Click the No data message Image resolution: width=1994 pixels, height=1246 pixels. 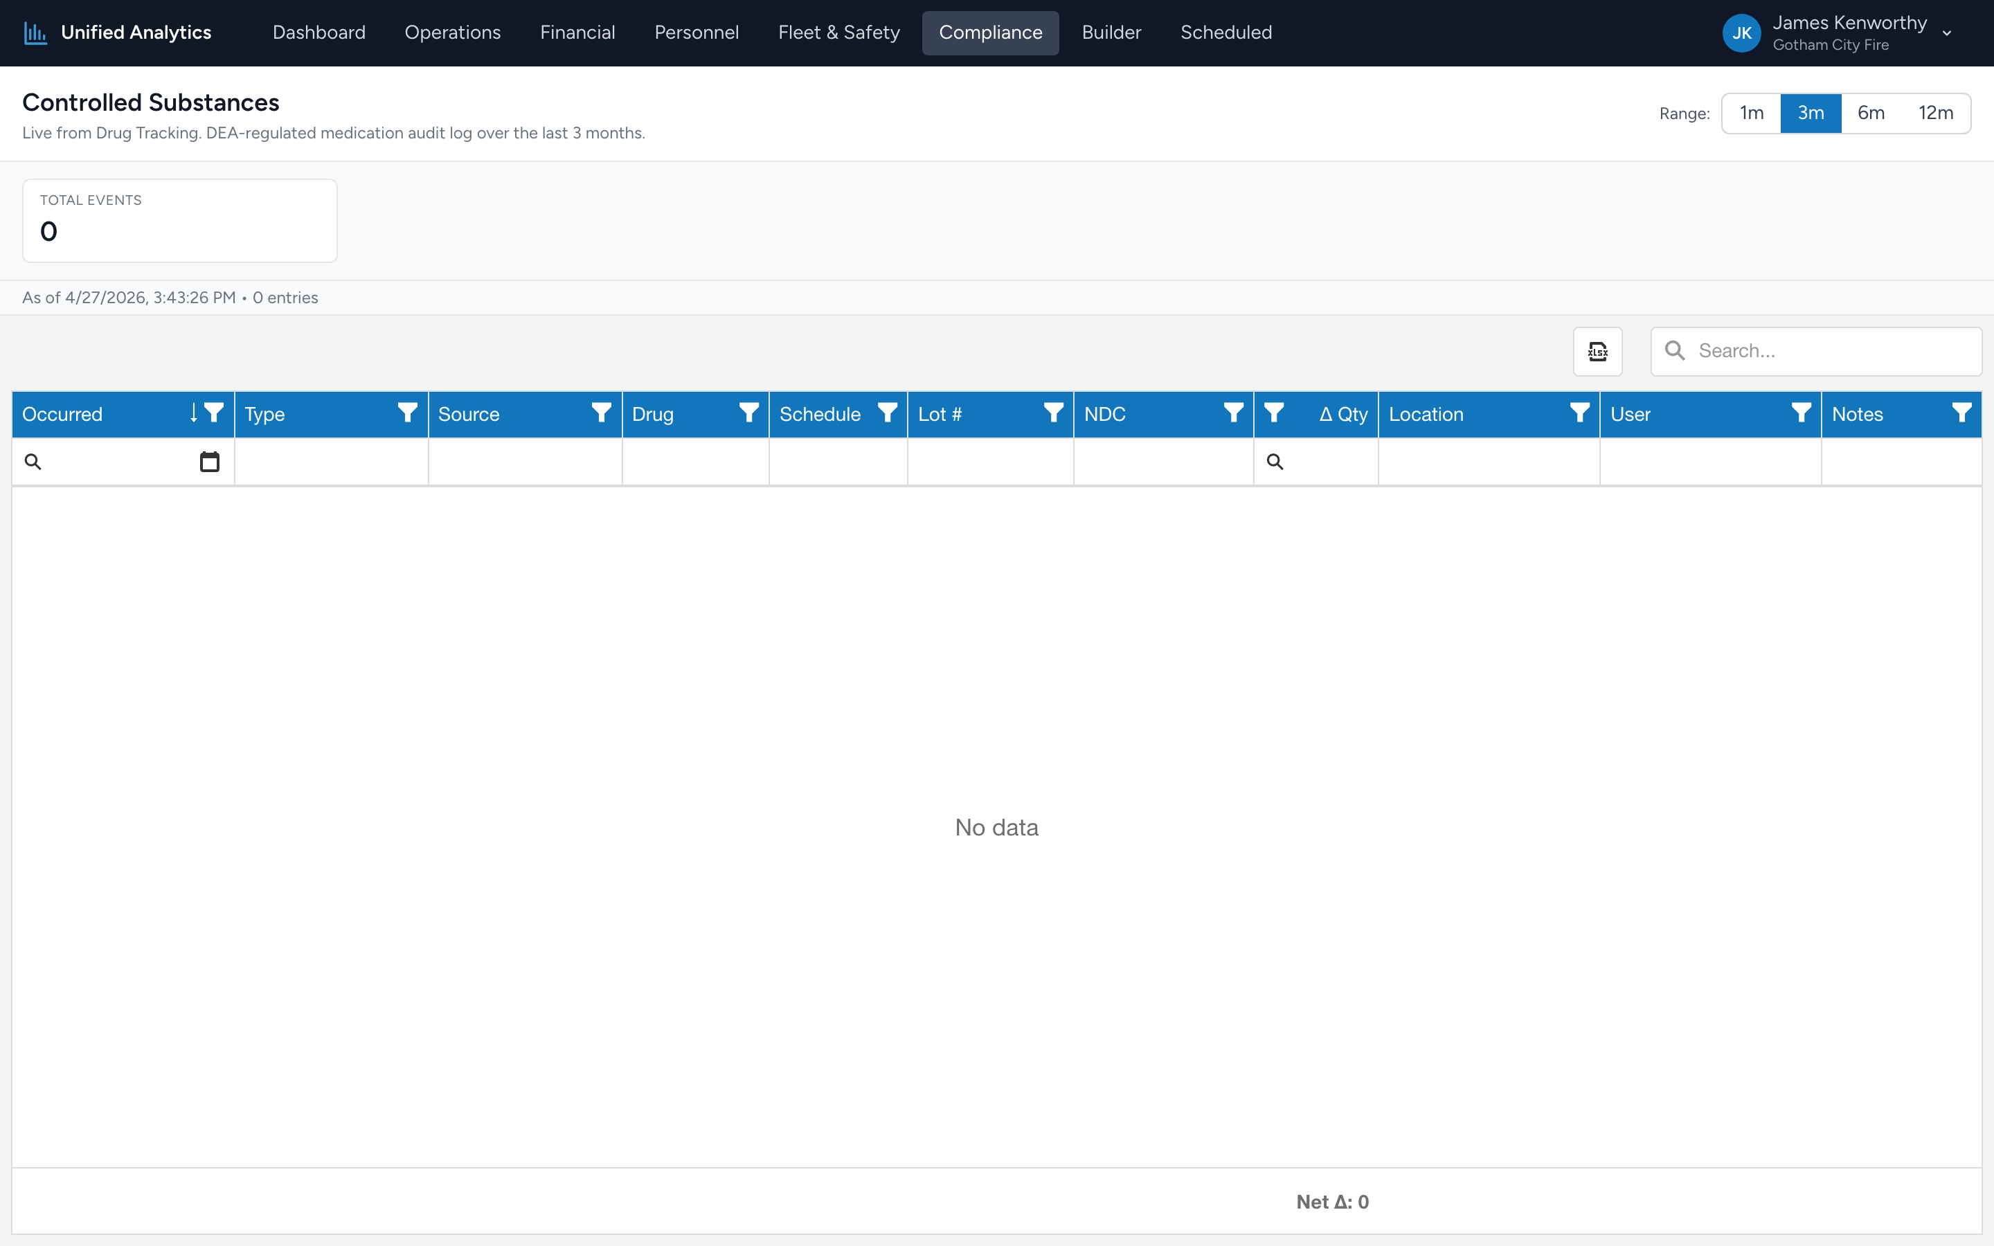coord(996,827)
